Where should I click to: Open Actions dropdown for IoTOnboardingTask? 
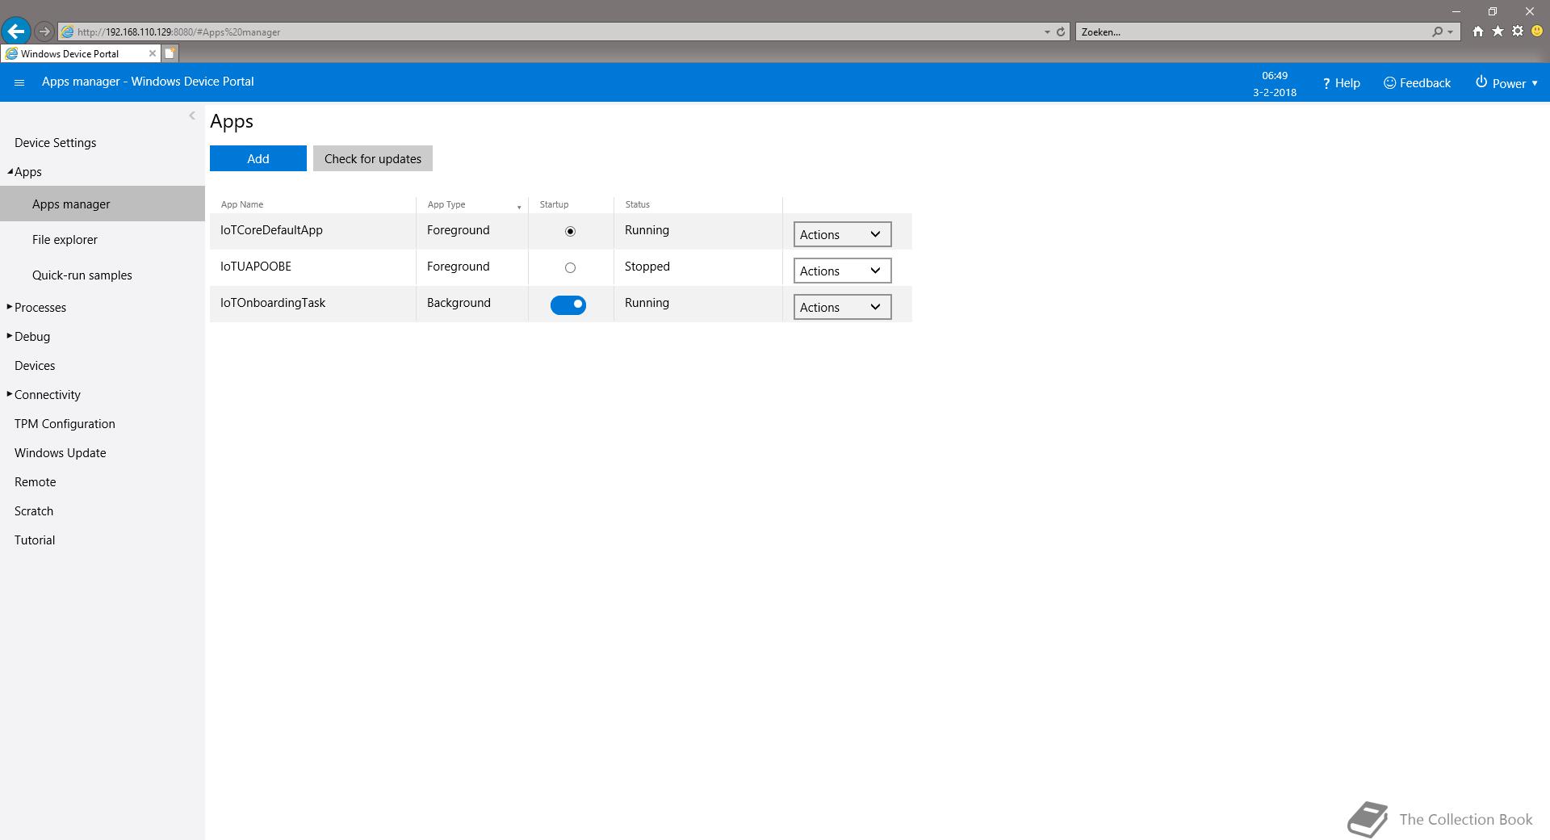coord(842,307)
